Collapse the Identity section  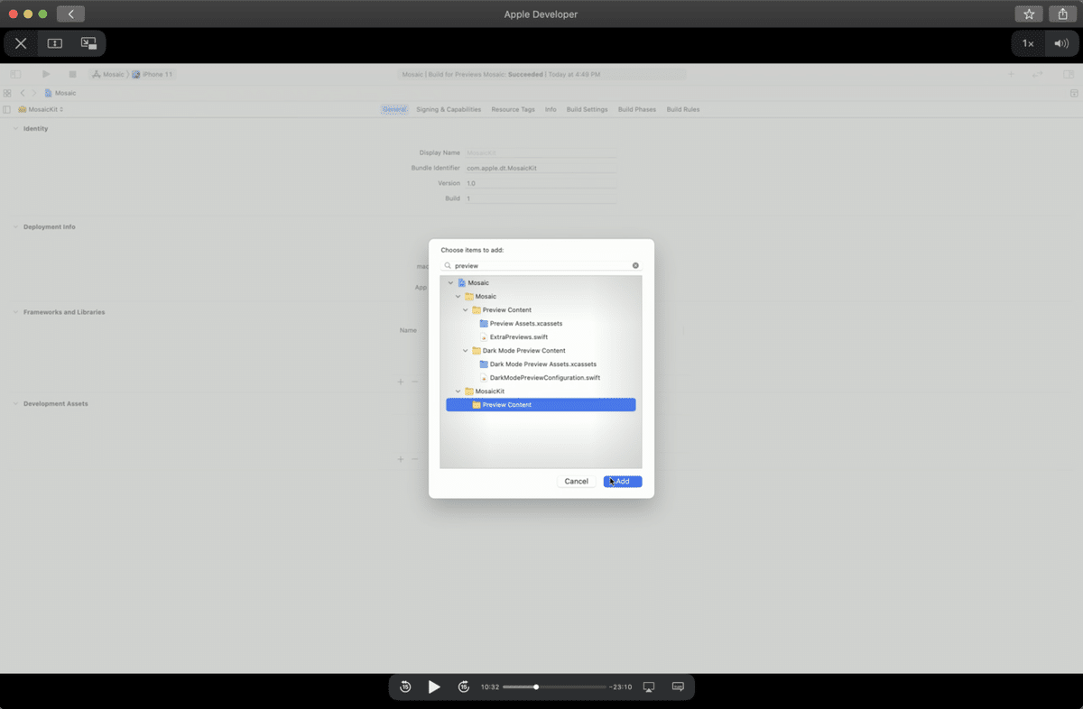pos(15,129)
